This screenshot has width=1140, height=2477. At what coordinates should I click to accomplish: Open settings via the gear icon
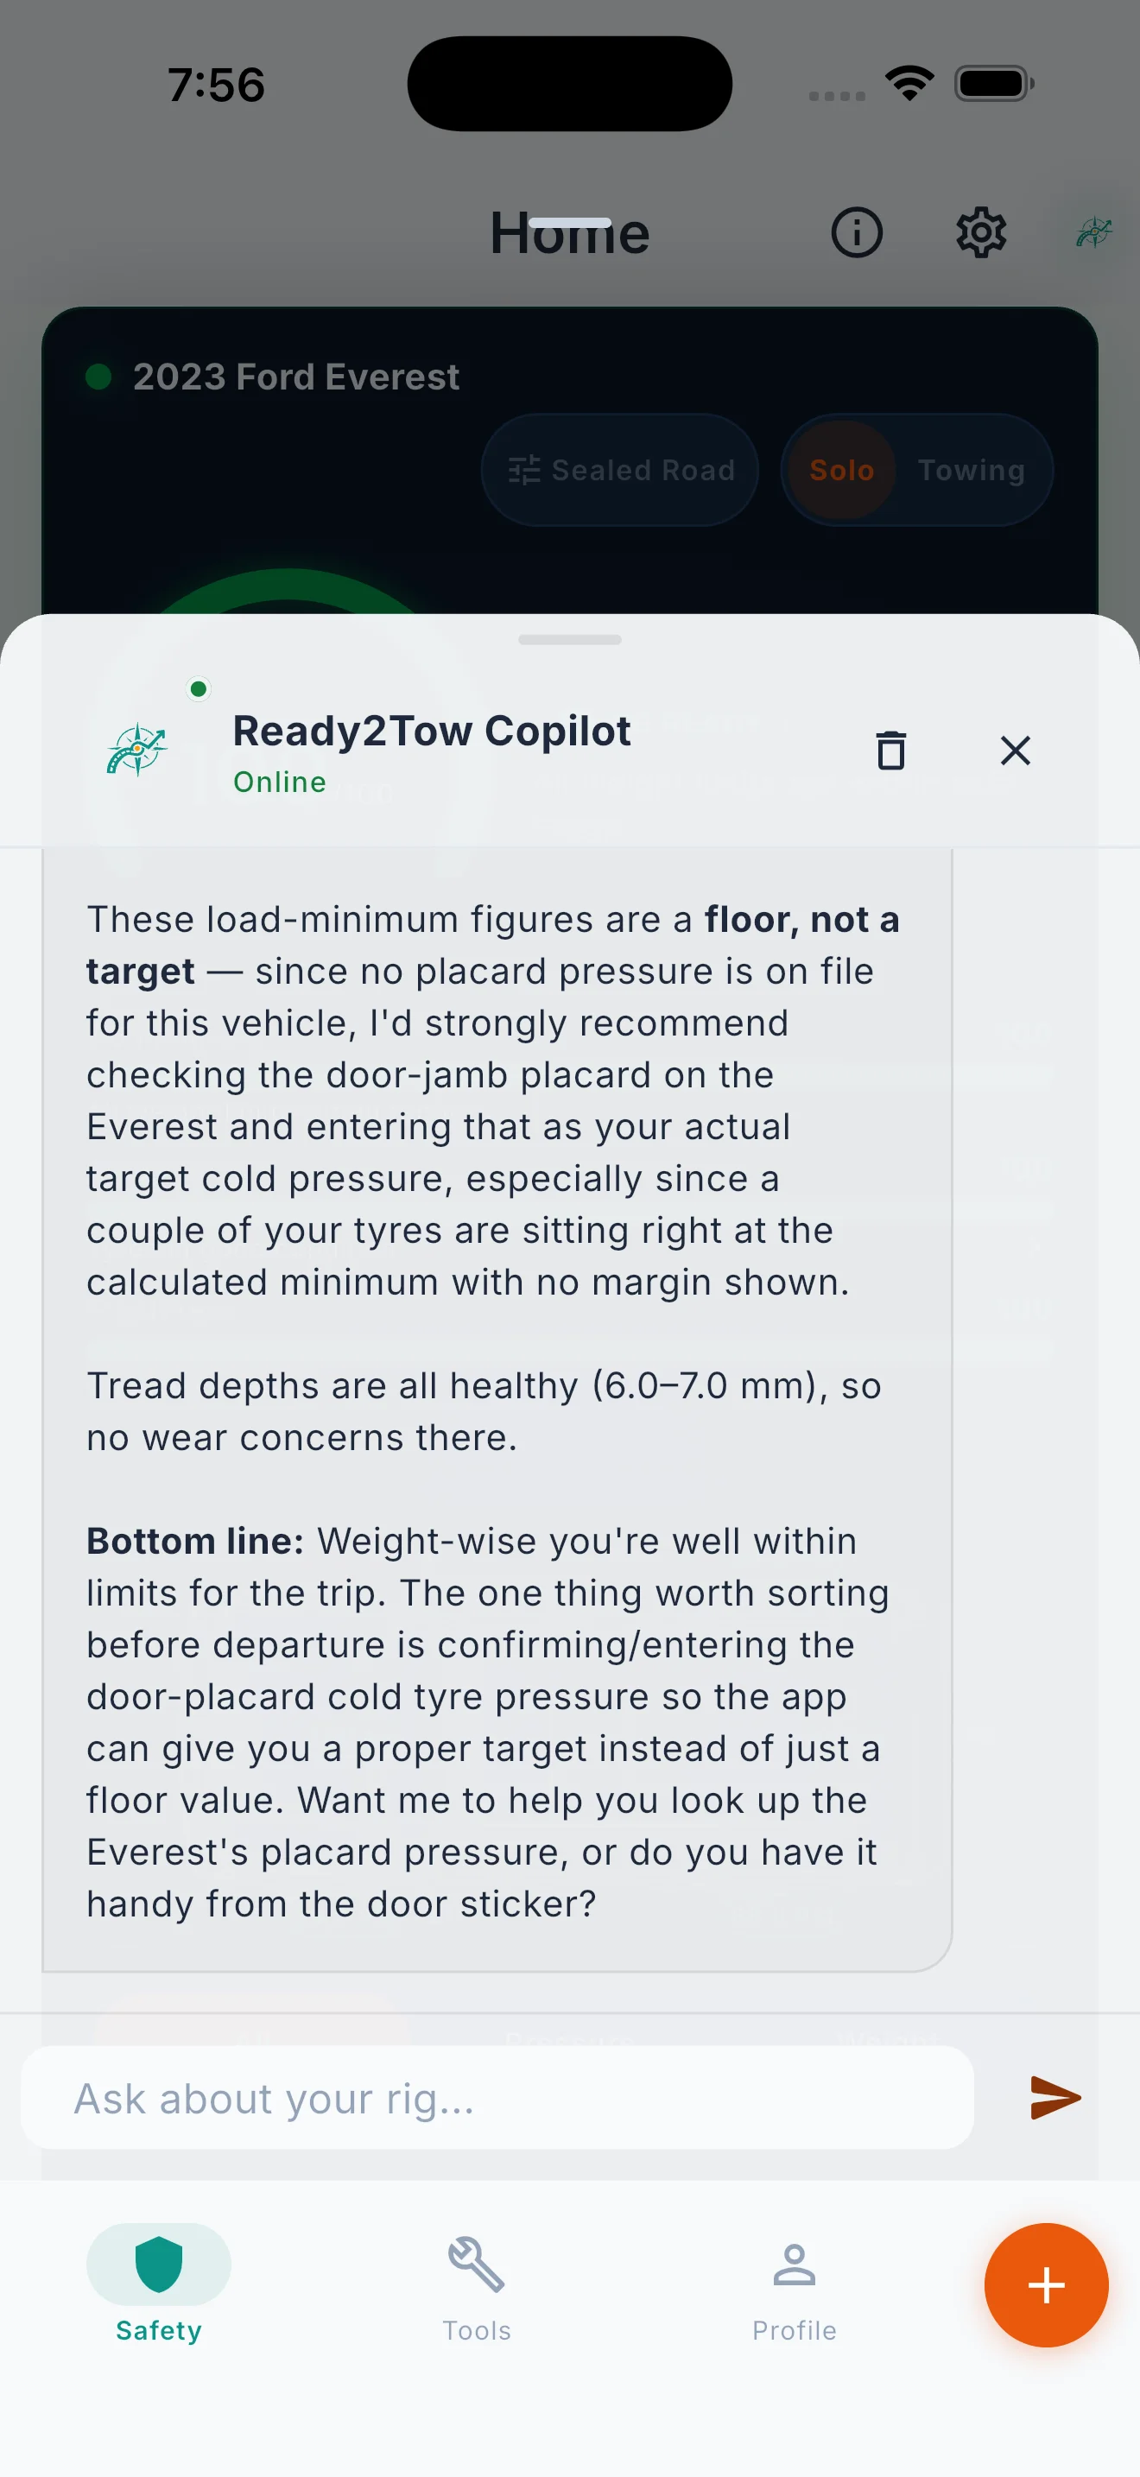pyautogui.click(x=980, y=231)
